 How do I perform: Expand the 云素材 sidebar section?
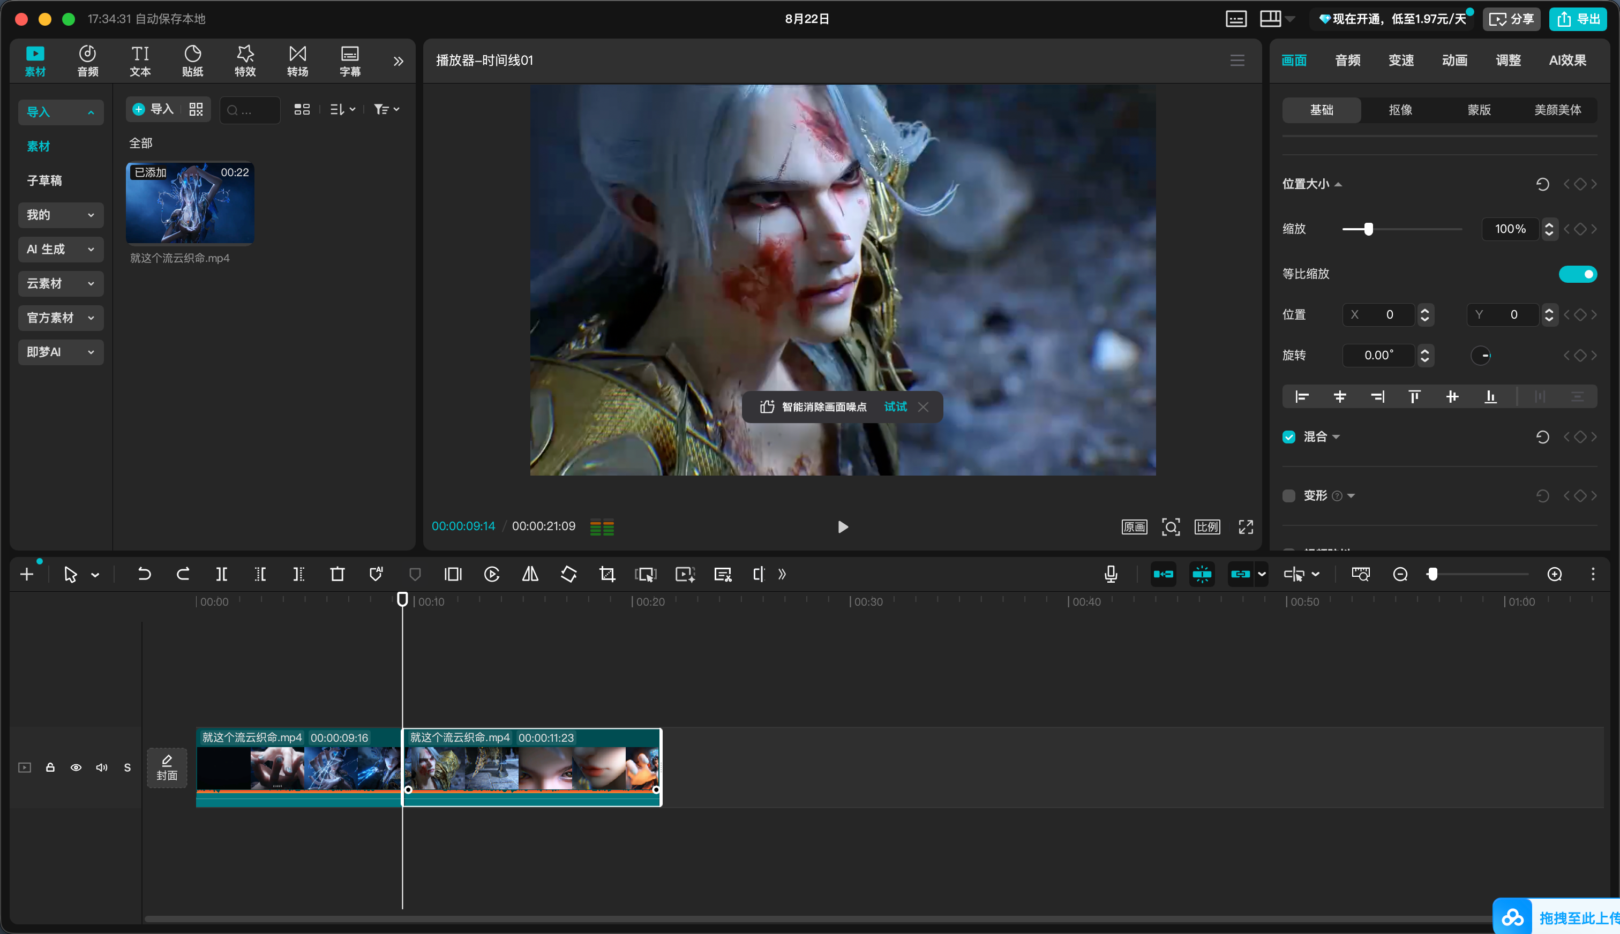coord(61,283)
